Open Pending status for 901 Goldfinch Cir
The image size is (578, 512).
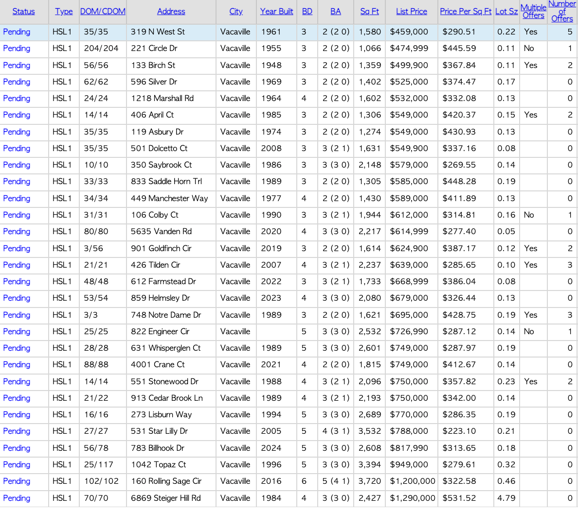[x=17, y=248]
